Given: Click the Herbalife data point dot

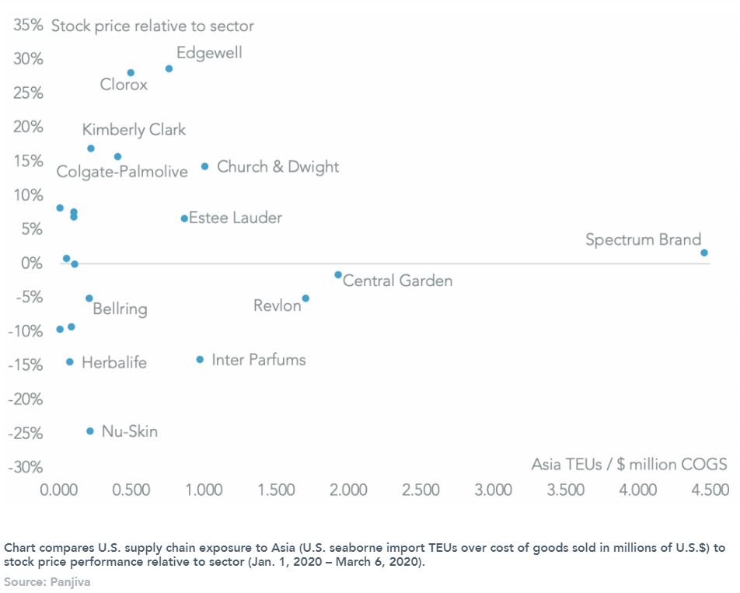Looking at the screenshot, I should (69, 361).
